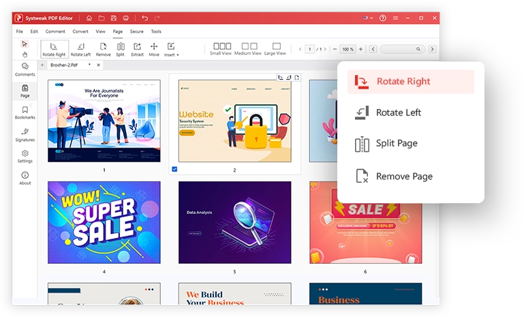The image size is (524, 317).
Task: Click Rotate Left in popup menu
Action: (398, 112)
